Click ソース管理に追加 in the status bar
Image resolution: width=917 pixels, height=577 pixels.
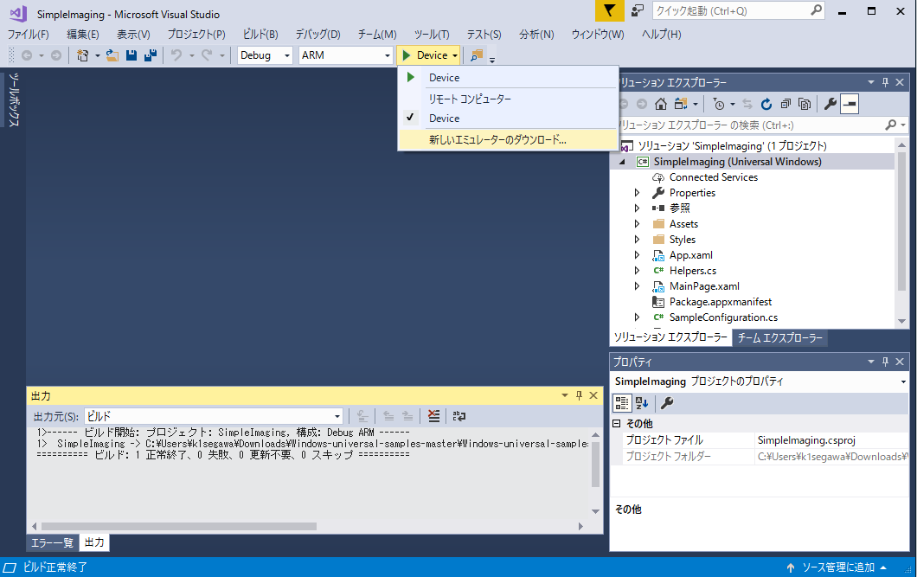pos(838,567)
